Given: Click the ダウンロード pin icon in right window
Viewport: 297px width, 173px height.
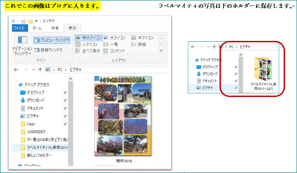Looking at the screenshot, I should coord(236,74).
